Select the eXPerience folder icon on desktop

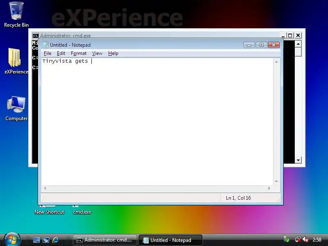[16, 61]
